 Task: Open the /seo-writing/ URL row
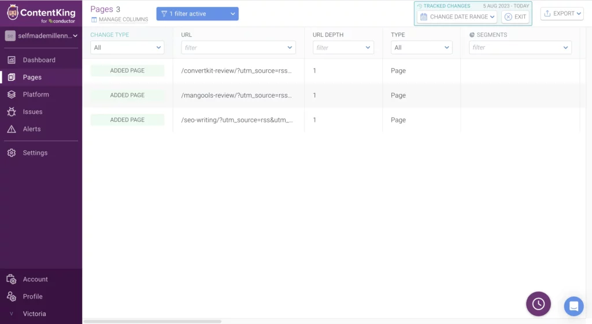pyautogui.click(x=237, y=120)
